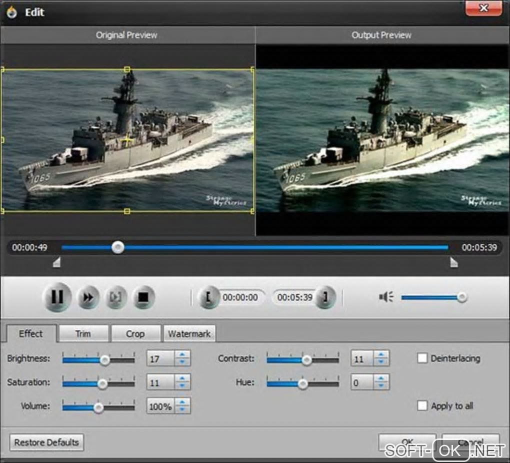Image resolution: width=510 pixels, height=463 pixels.
Task: Click the top-right crop corner handle
Action: pos(252,70)
